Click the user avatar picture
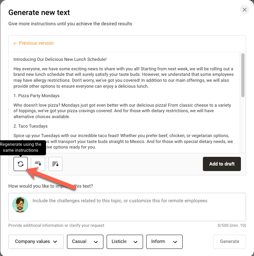Screen dimensions: 254x256 (x=20, y=204)
